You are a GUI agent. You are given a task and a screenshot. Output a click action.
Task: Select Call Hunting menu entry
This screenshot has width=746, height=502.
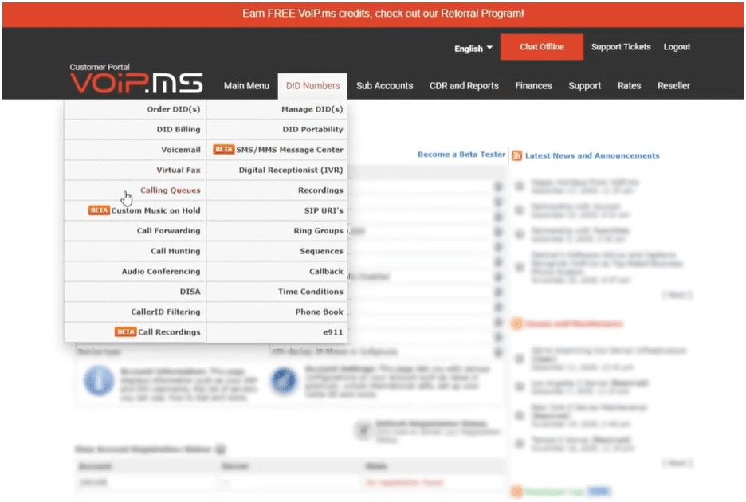point(135,251)
